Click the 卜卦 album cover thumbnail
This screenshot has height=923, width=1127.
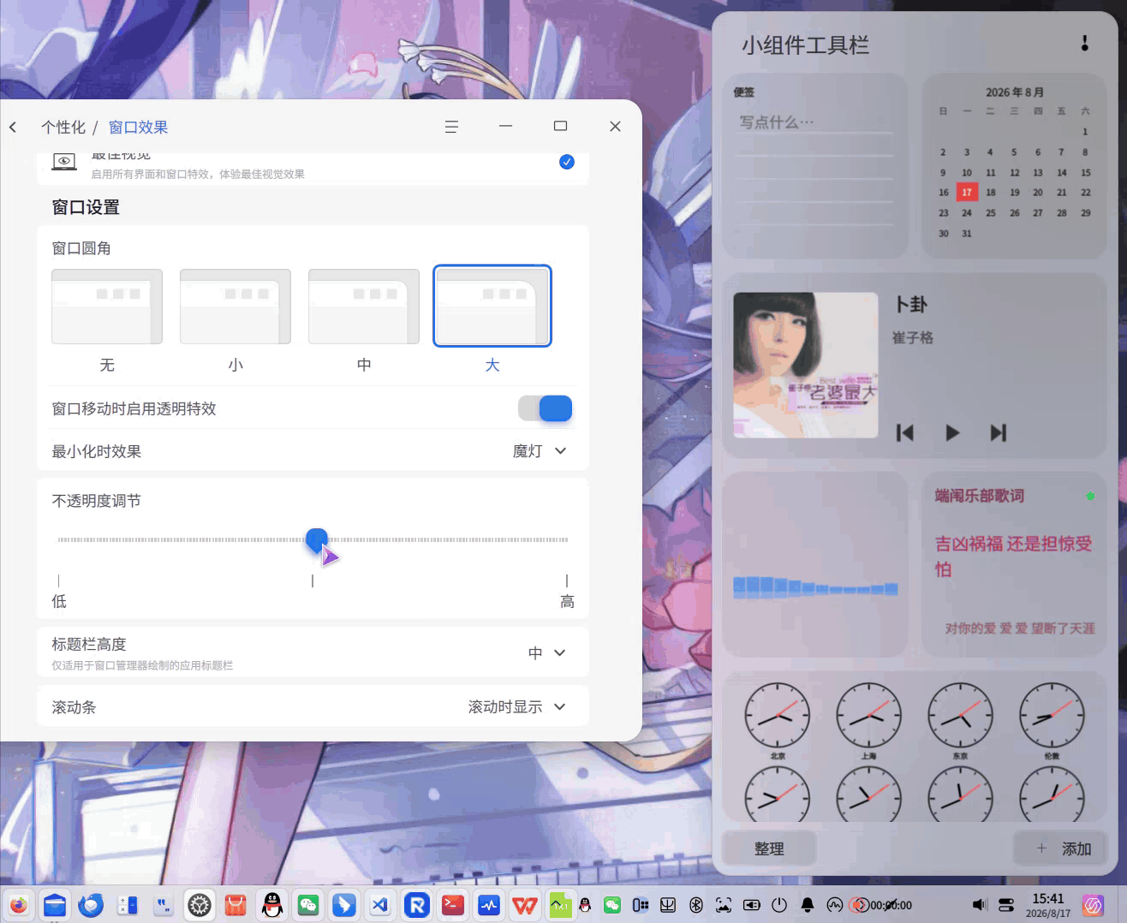[x=806, y=366]
